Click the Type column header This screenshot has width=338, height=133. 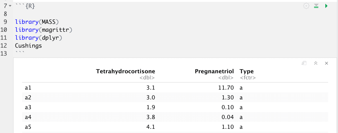[247, 71]
